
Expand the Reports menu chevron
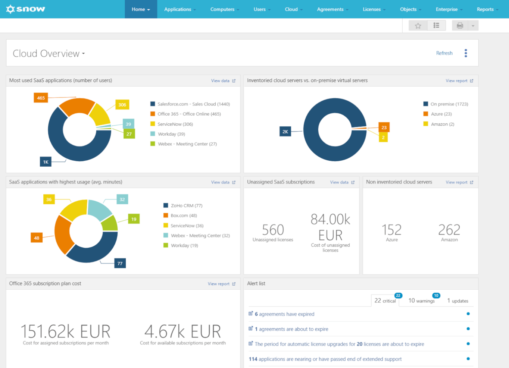pos(498,9)
